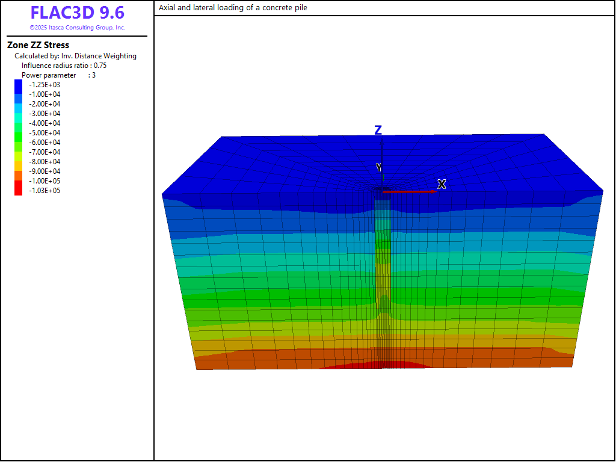Click the Inv. Distance Weighting calculation line
Image resolution: width=616 pixels, height=462 pixels.
point(75,56)
